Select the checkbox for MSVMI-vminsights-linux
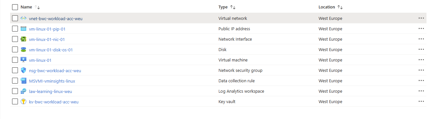Image resolution: width=433 pixels, height=119 pixels. [x=15, y=81]
